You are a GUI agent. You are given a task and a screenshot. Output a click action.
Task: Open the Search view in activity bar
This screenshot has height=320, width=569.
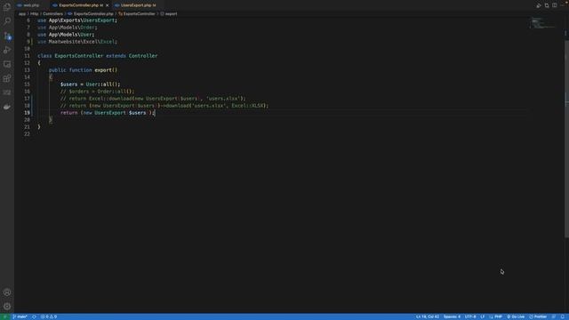pyautogui.click(x=7, y=21)
